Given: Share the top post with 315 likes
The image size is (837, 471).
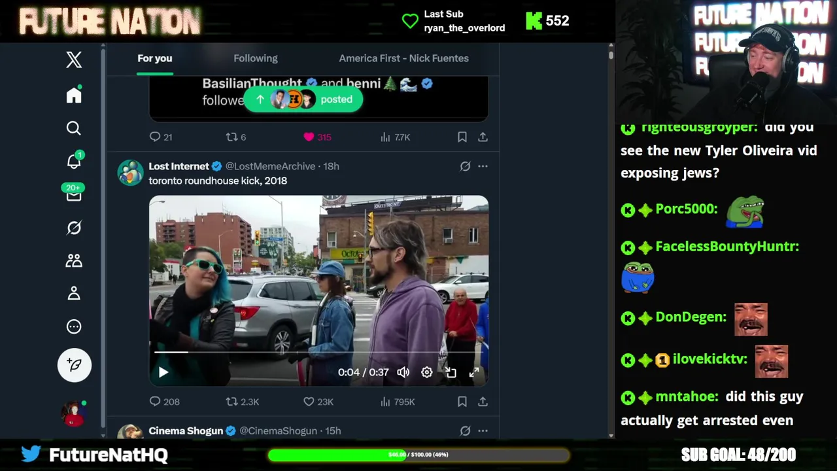Looking at the screenshot, I should tap(483, 137).
